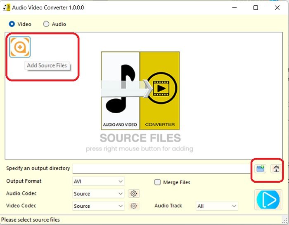This screenshot has height=225, width=289.
Task: Click the output directory input field
Action: tap(161, 169)
